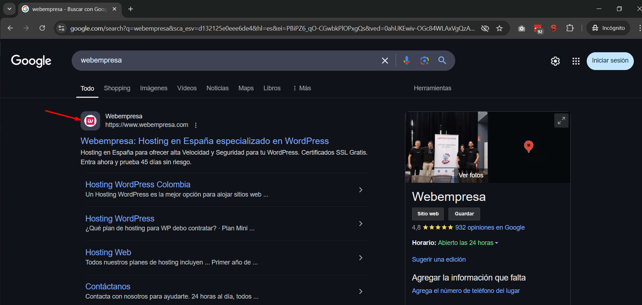
Task: Click the Webempresa knowledge panel title
Action: point(449,197)
